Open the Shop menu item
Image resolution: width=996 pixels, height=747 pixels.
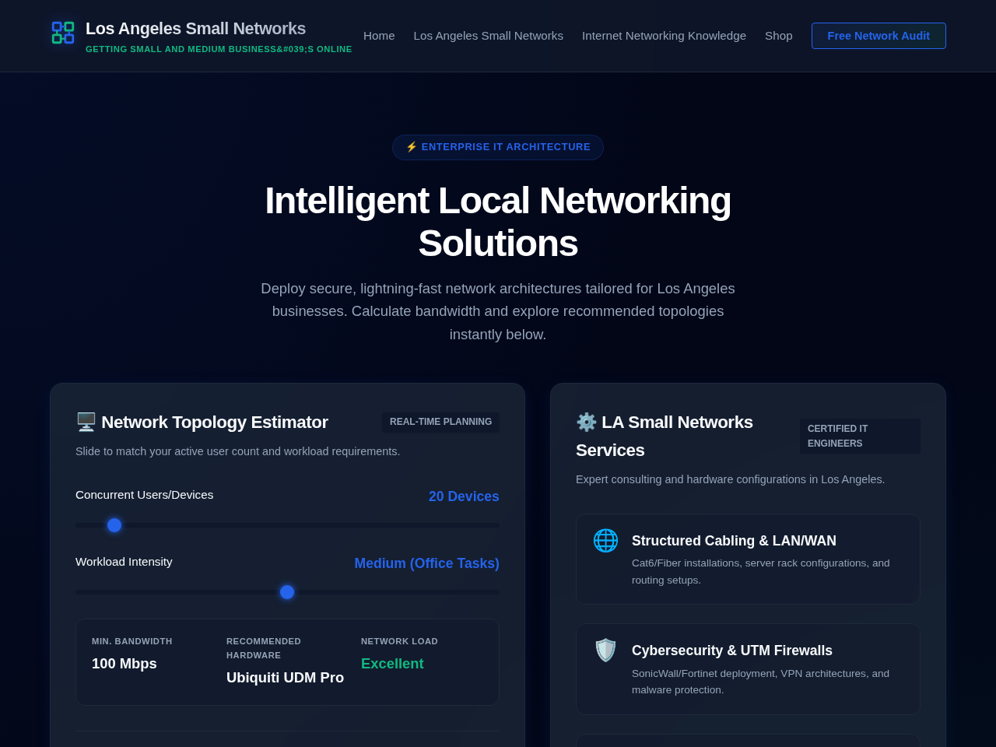click(x=779, y=36)
